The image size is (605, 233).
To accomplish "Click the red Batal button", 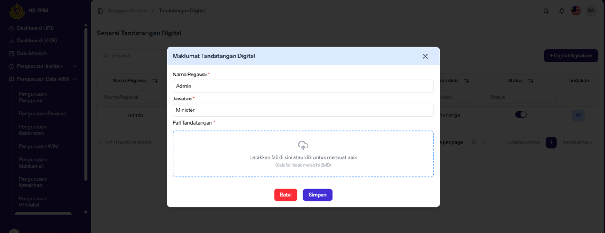I will tap(286, 195).
